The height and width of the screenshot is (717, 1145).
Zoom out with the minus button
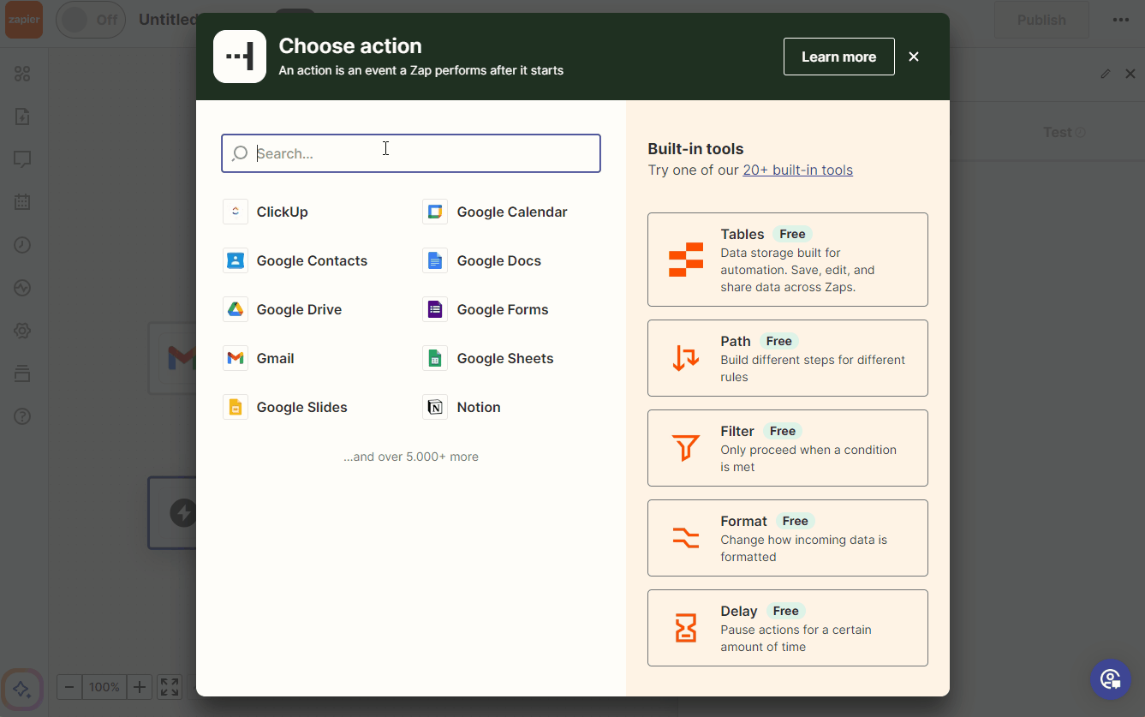(x=69, y=687)
